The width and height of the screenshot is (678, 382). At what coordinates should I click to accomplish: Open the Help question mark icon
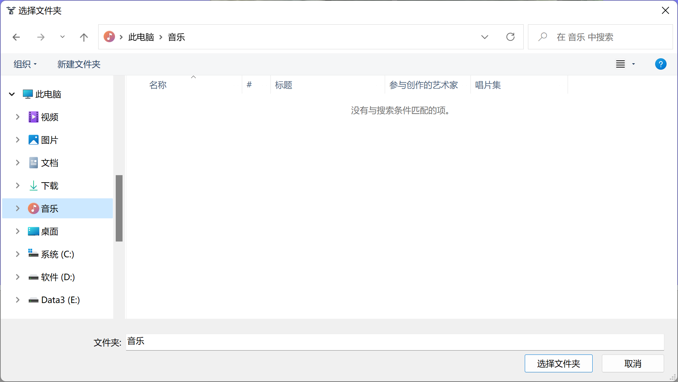click(x=660, y=64)
